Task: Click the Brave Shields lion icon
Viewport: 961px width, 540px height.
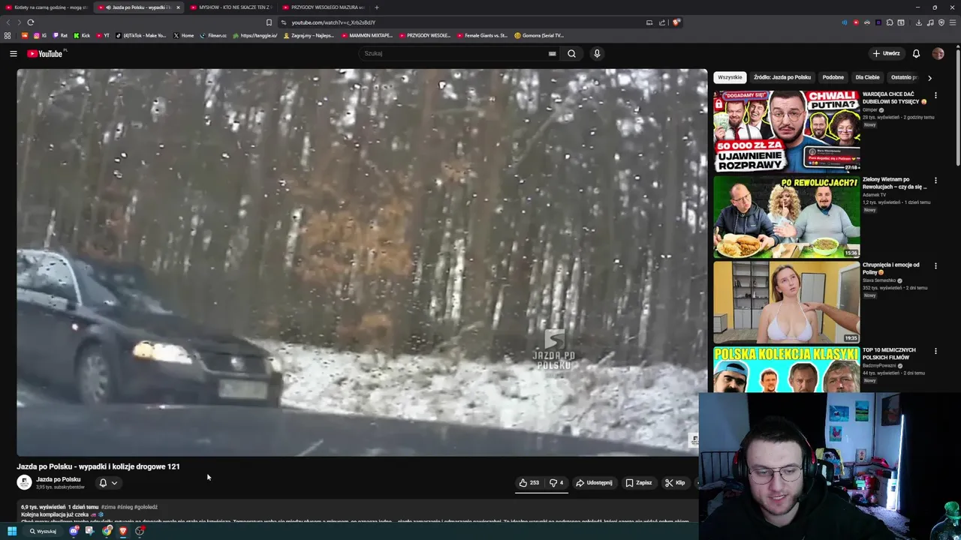Action: 676,22
